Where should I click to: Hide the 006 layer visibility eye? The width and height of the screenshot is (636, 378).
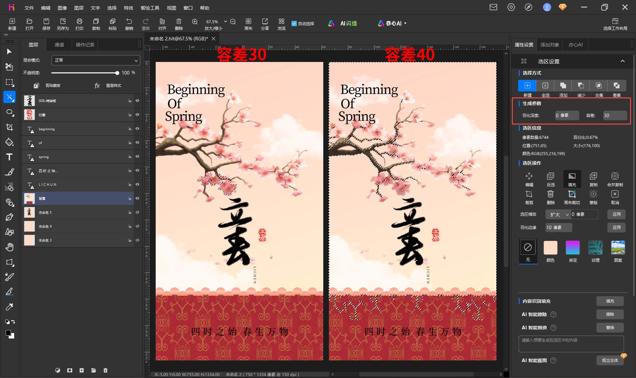point(137,101)
